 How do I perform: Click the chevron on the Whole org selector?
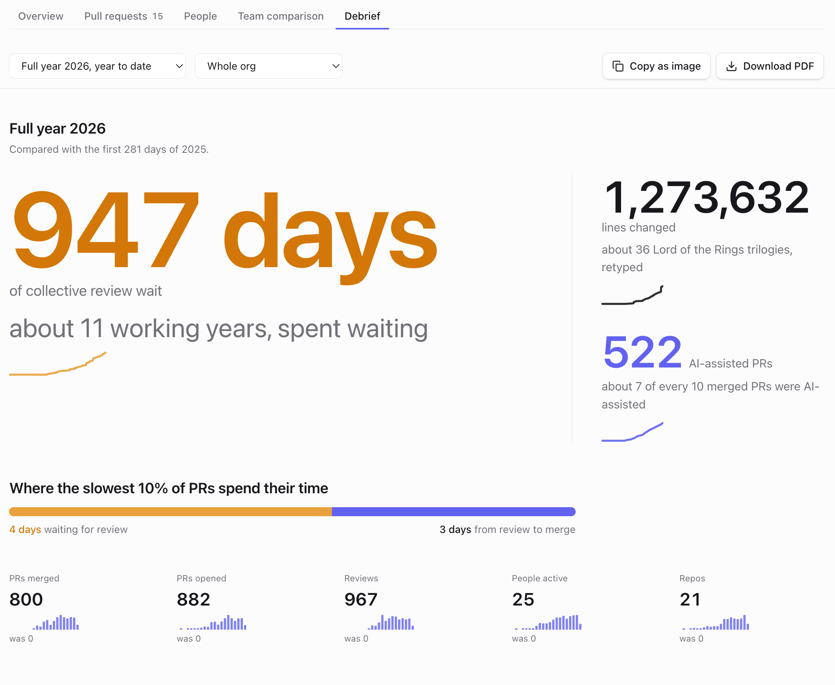(x=336, y=66)
